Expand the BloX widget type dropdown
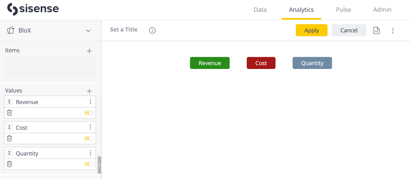The height and width of the screenshot is (179, 410). [88, 30]
